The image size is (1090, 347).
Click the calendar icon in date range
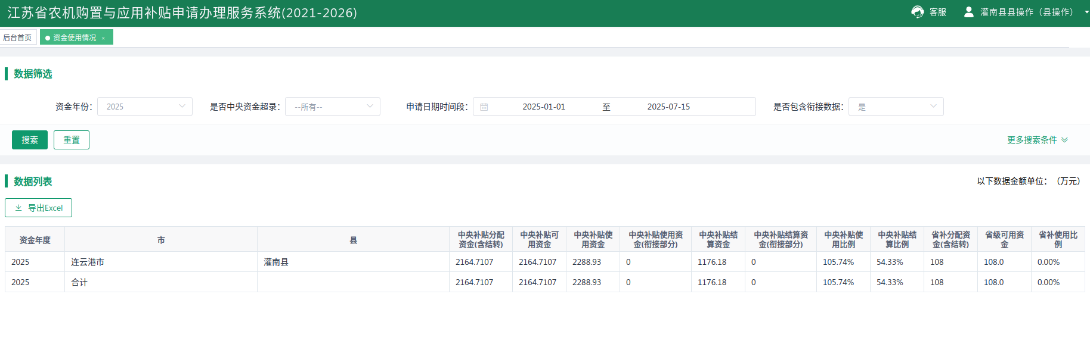(x=484, y=107)
